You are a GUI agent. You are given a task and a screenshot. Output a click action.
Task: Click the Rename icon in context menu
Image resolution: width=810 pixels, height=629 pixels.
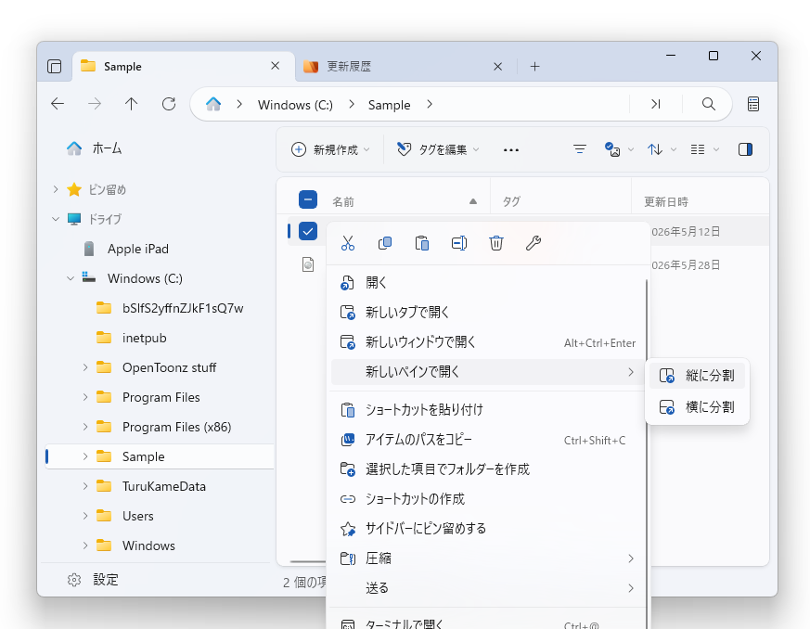(459, 243)
